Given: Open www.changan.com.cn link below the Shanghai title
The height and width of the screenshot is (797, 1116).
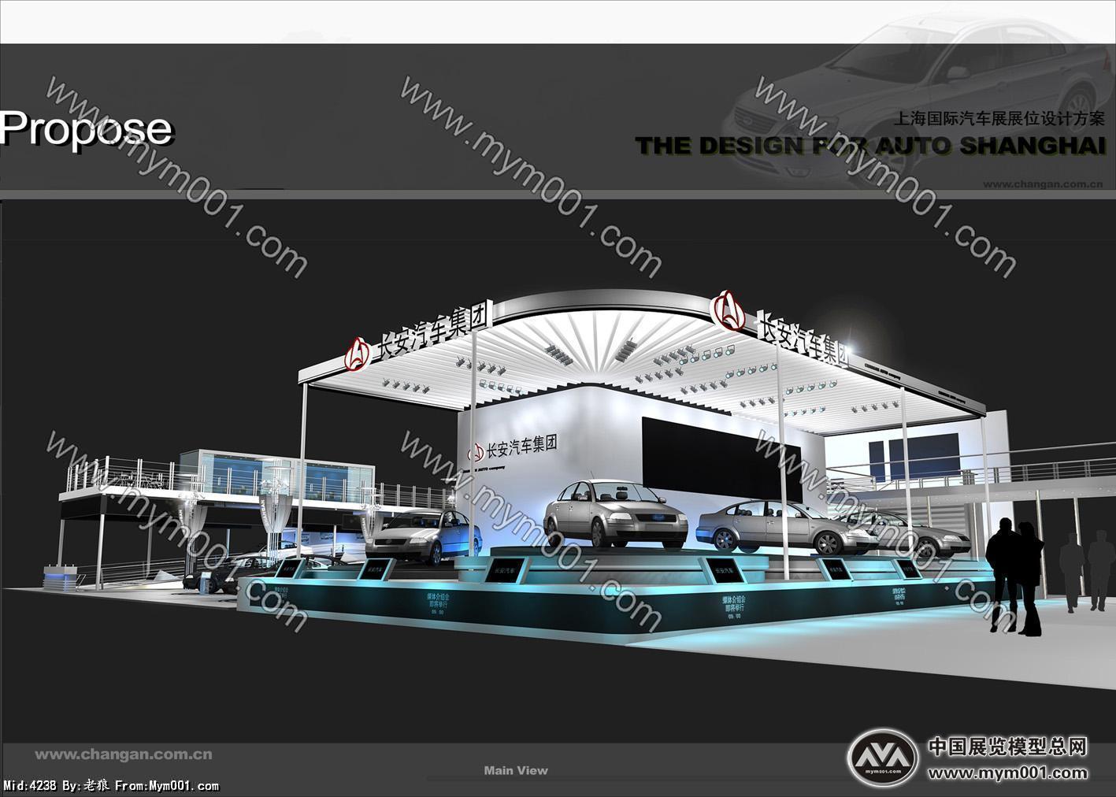Looking at the screenshot, I should 1044,184.
